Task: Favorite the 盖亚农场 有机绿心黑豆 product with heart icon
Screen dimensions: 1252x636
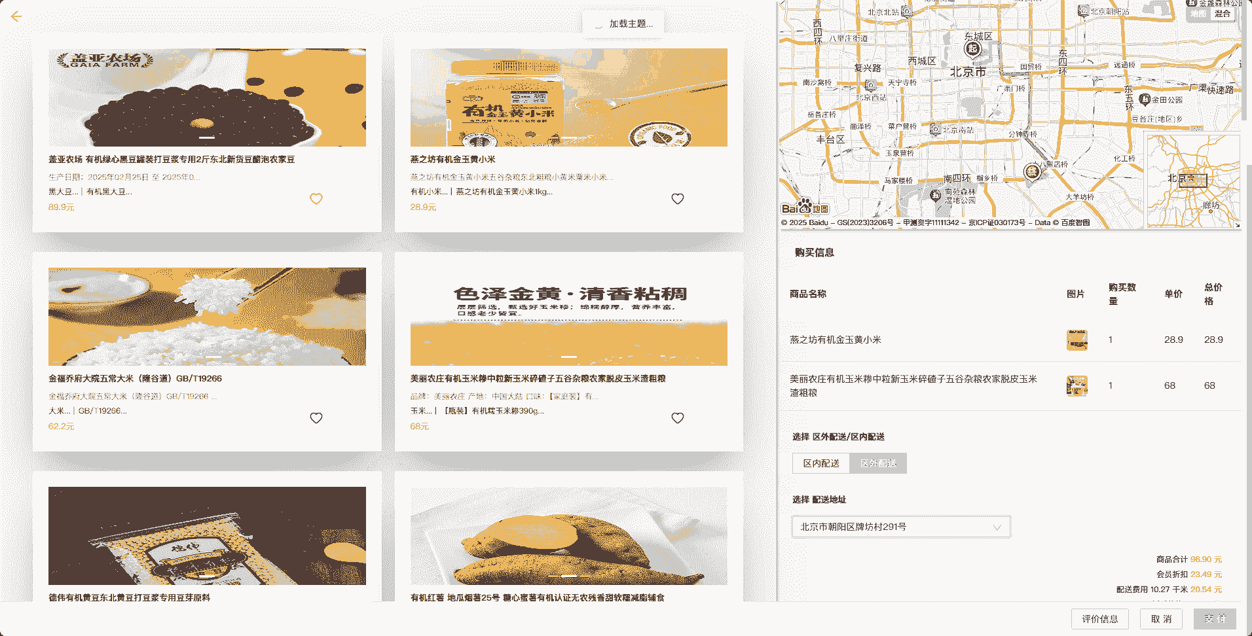Action: (x=316, y=199)
